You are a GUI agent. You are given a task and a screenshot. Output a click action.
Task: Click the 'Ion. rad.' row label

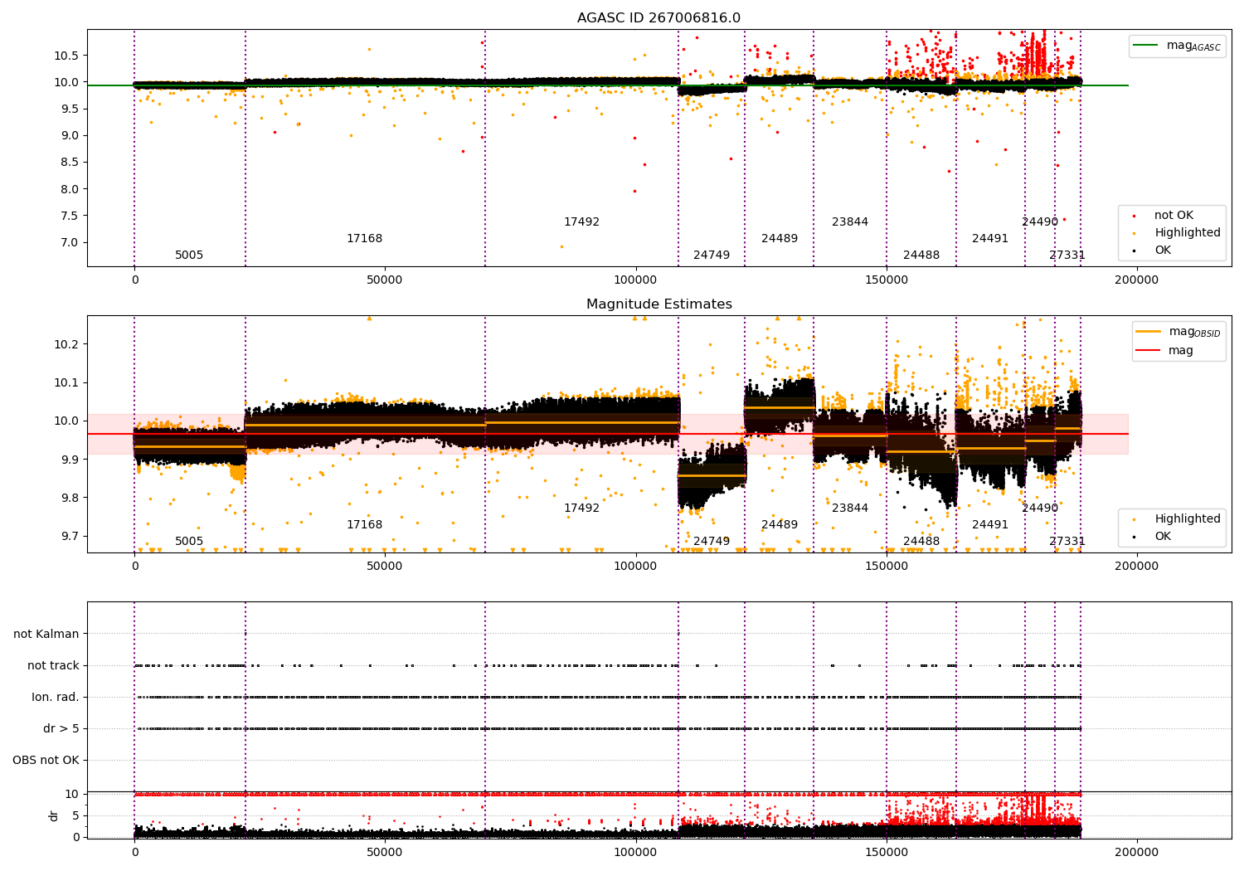click(x=56, y=697)
